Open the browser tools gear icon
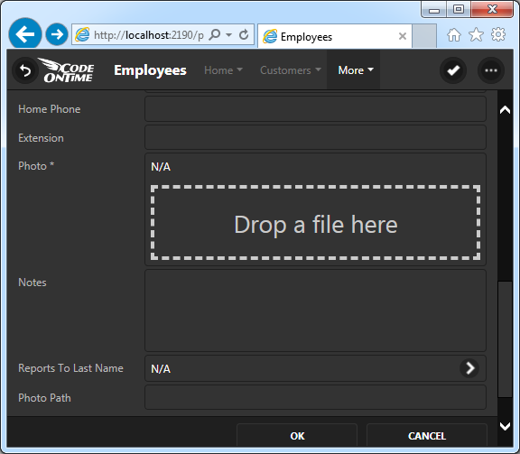The height and width of the screenshot is (454, 520). (x=498, y=34)
